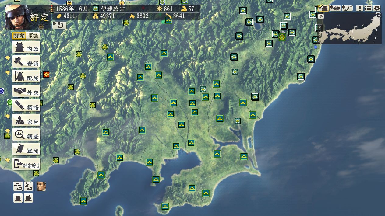Click the gold coin resource icon
Viewport: 385px width, 216px height.
(x=59, y=16)
